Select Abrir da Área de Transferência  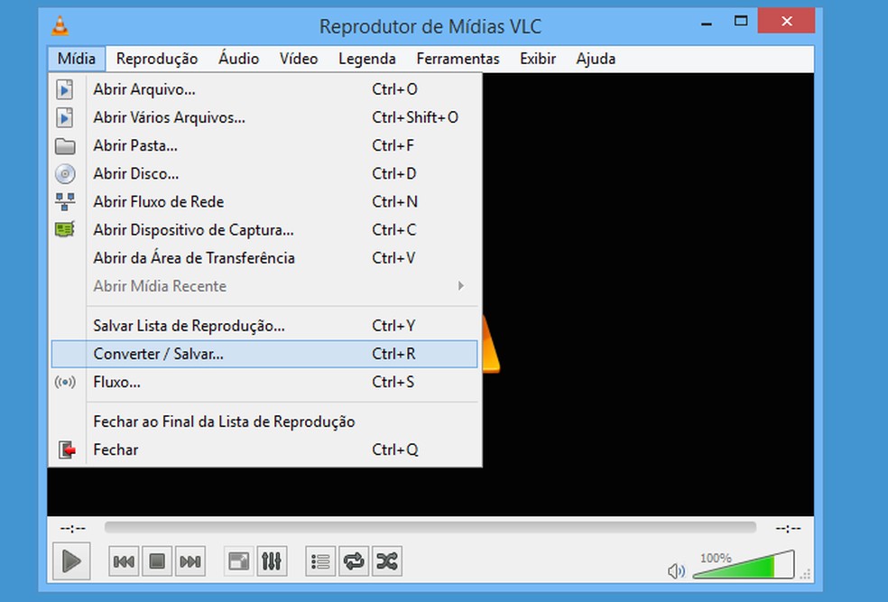tap(264, 258)
